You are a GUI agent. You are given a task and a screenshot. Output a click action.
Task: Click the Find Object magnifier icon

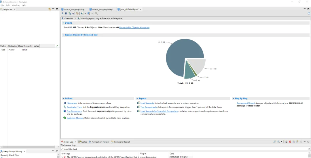[x=96, y=13]
